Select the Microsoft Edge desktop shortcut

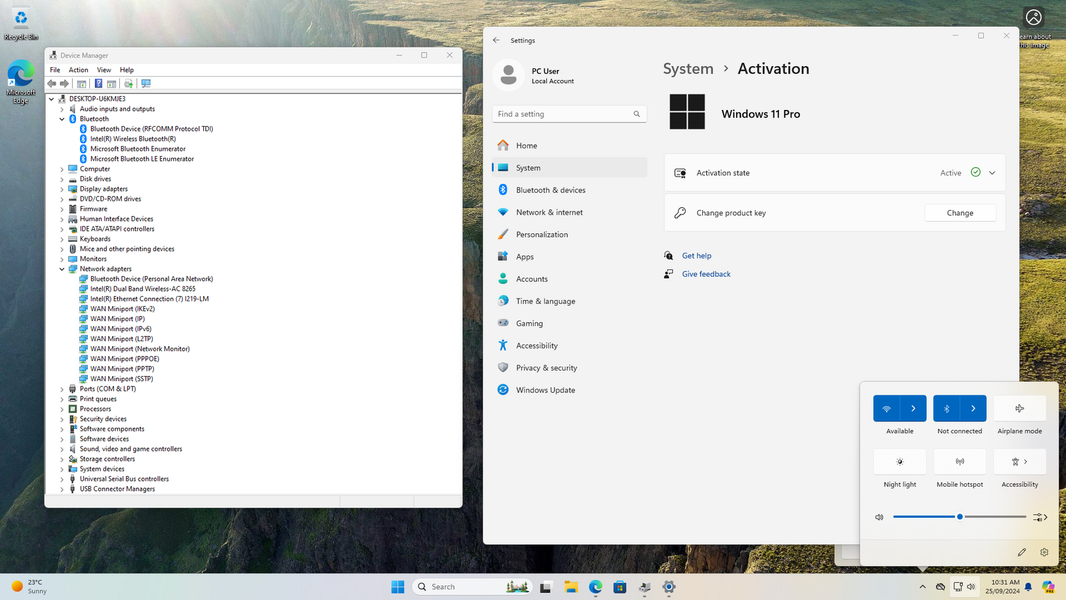(x=21, y=82)
